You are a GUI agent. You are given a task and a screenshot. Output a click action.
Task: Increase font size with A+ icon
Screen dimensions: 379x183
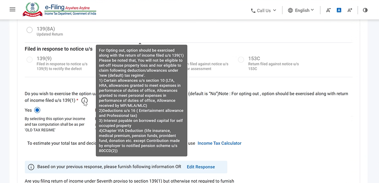click(x=350, y=10)
